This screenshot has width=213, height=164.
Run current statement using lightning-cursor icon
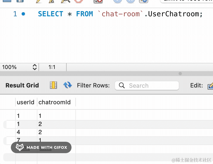click(52, 1)
